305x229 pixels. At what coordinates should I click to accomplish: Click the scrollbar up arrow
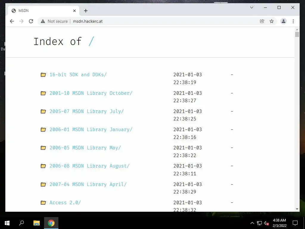point(297,30)
